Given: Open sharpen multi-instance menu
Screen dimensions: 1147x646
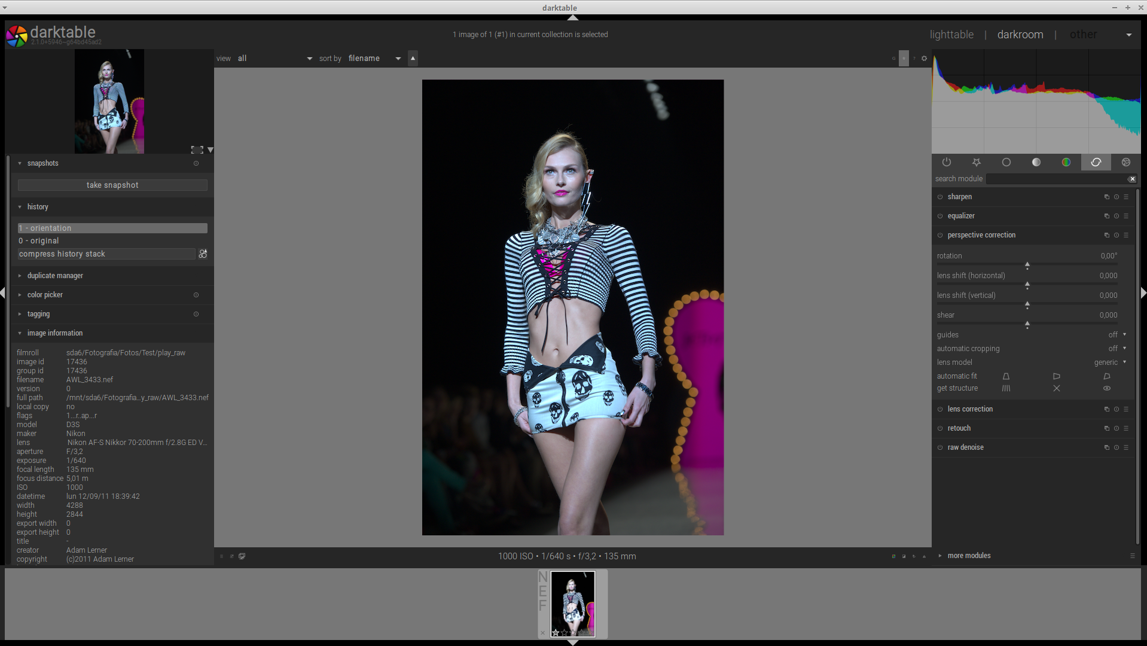Looking at the screenshot, I should (x=1106, y=197).
